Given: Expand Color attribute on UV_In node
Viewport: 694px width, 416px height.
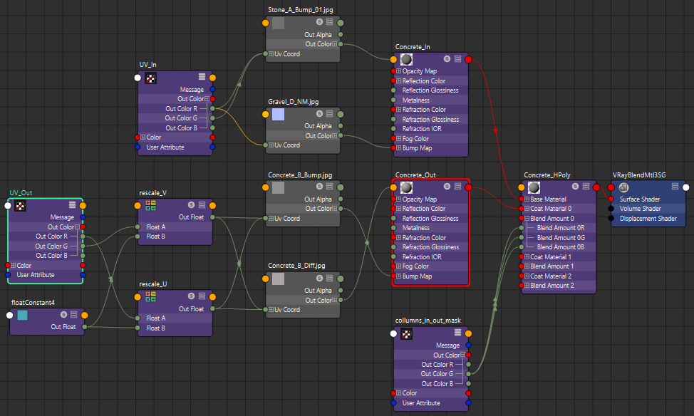Looking at the screenshot, I should tap(143, 137).
